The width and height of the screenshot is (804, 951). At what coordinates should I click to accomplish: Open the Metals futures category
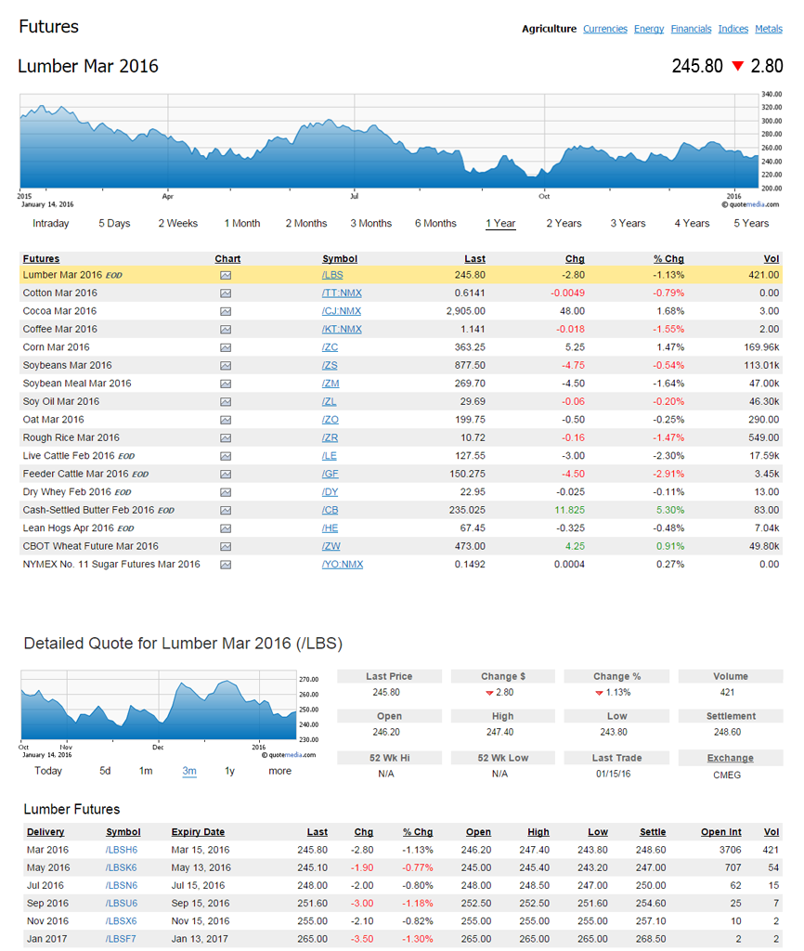768,29
